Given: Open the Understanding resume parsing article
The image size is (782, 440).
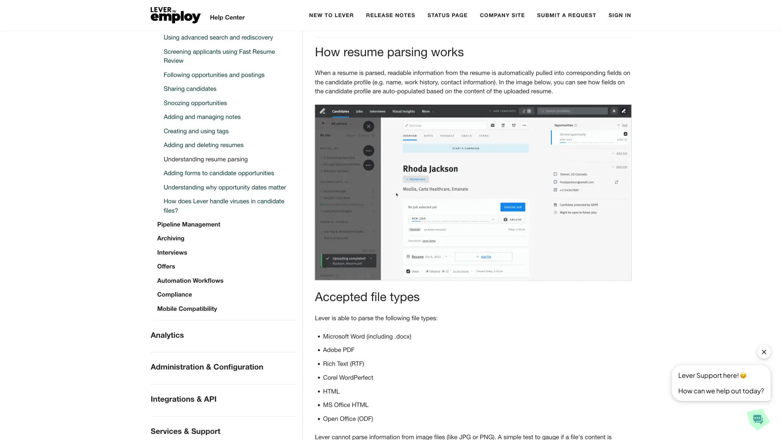Looking at the screenshot, I should coord(205,159).
